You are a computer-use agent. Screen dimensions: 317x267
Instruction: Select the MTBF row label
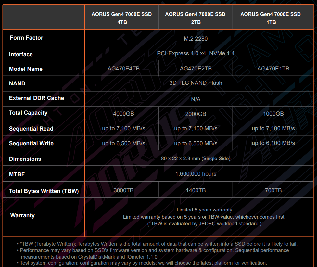click(17, 174)
